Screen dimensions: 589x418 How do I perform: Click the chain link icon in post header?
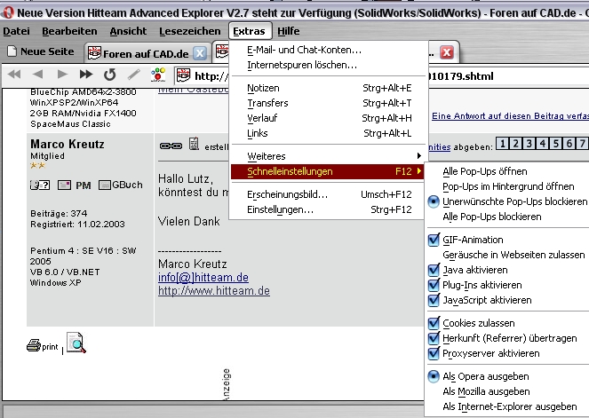pos(171,146)
